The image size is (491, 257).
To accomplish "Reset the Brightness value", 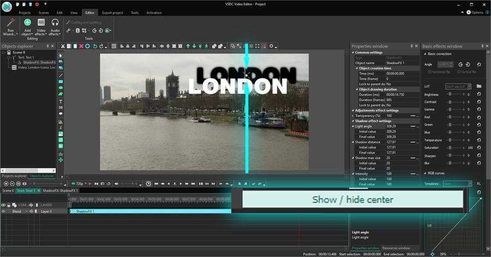I will click(478, 94).
